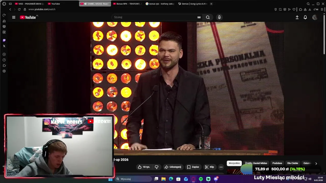Image resolution: width=326 pixels, height=183 pixels.
Task: Open Outlook mail from taskbar
Action: click(186, 179)
